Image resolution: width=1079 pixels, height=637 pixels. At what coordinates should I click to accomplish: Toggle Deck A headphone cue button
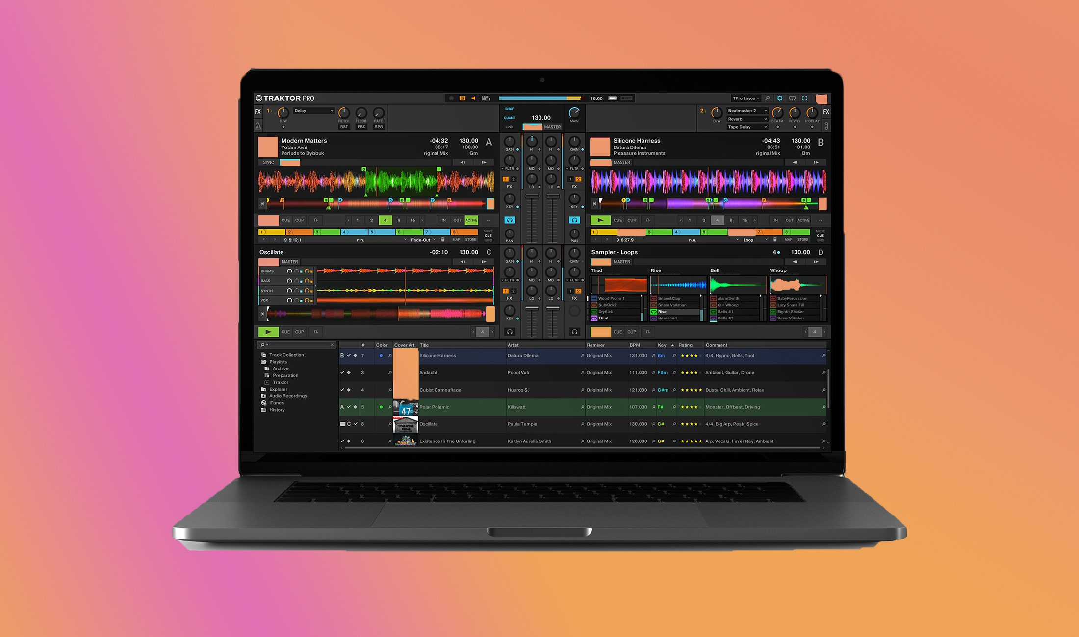tap(510, 220)
